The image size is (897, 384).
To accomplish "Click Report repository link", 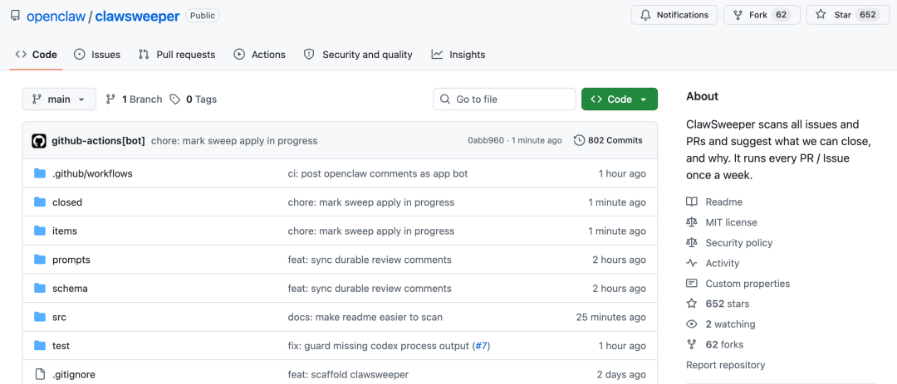I will coord(725,365).
